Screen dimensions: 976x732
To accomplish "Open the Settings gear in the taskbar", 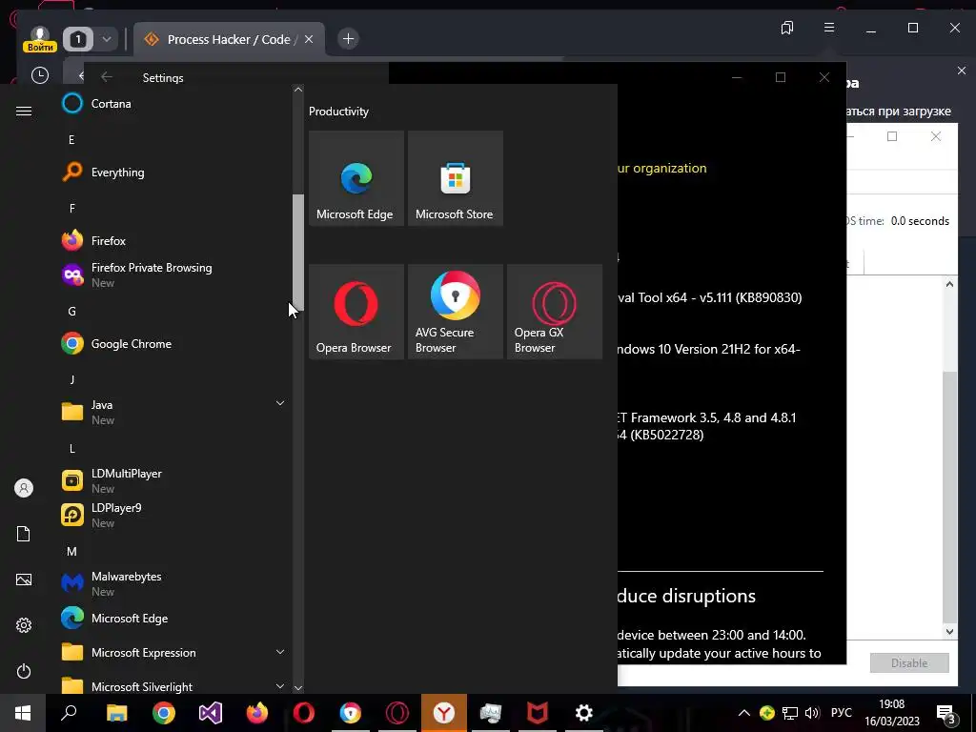I will pos(584,713).
